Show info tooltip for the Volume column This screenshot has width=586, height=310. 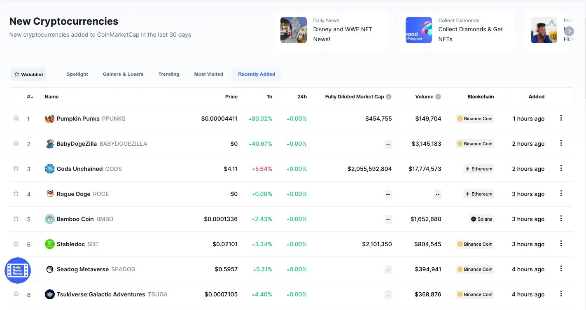[x=438, y=97]
